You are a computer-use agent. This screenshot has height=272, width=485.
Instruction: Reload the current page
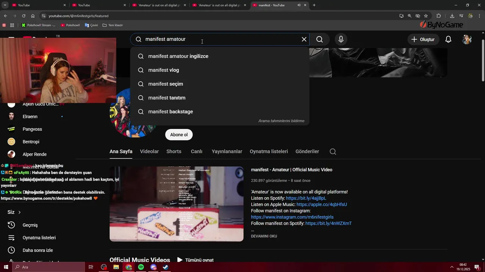coord(23,16)
